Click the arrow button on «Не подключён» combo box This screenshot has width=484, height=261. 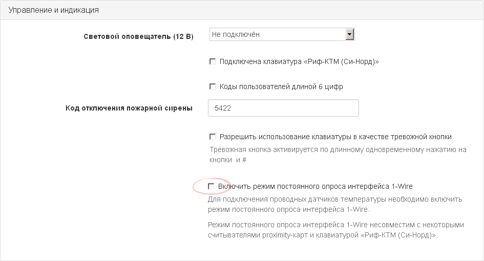[349, 34]
